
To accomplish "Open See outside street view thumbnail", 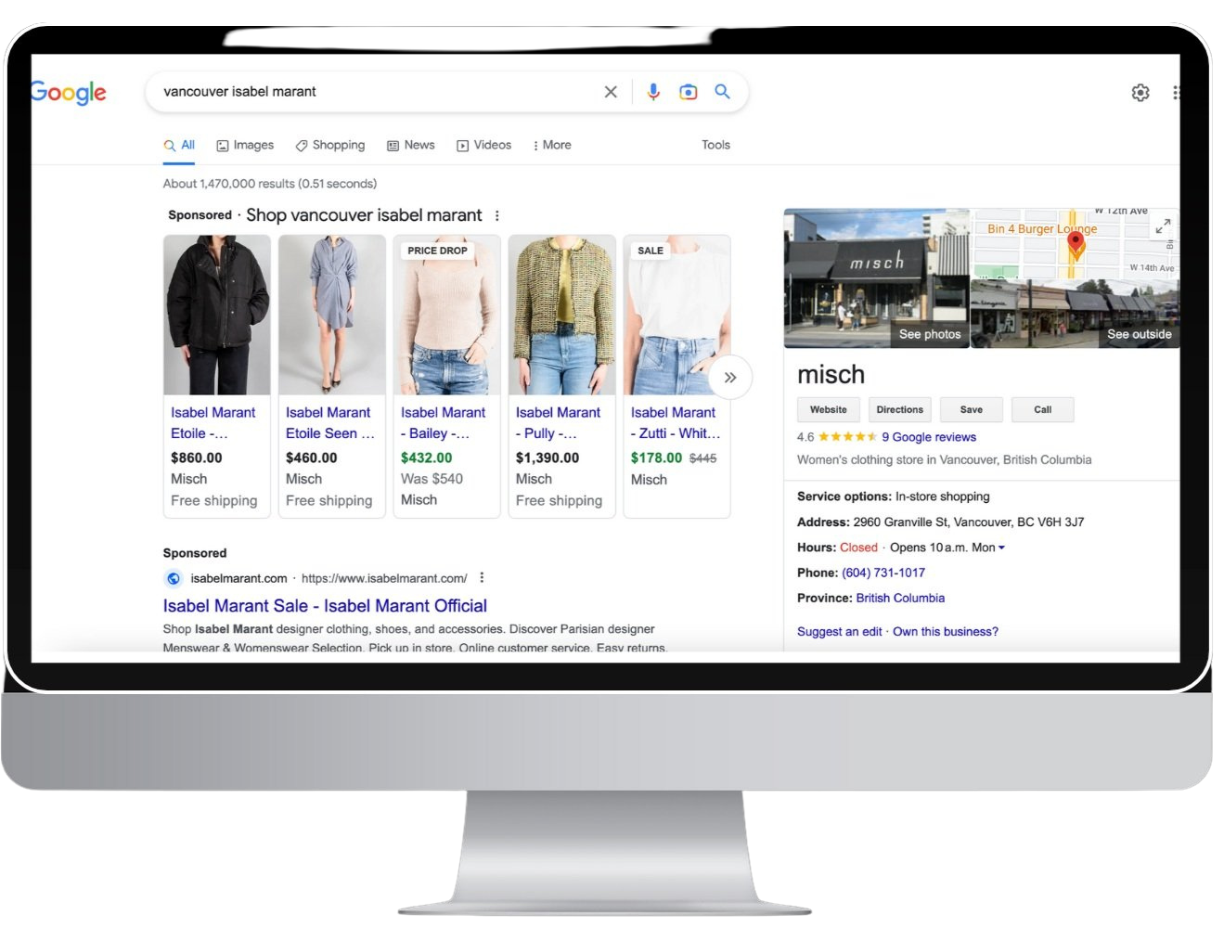I will [x=1076, y=314].
